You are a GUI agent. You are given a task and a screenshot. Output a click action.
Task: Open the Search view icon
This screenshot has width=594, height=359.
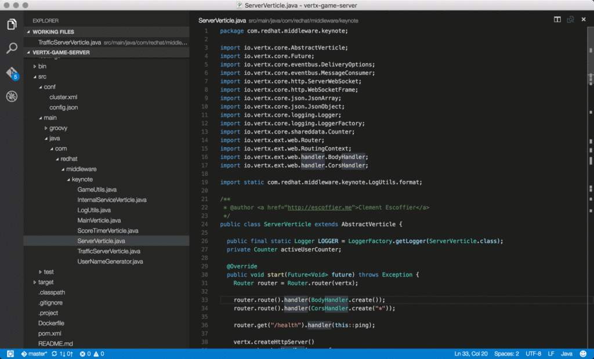[x=12, y=48]
